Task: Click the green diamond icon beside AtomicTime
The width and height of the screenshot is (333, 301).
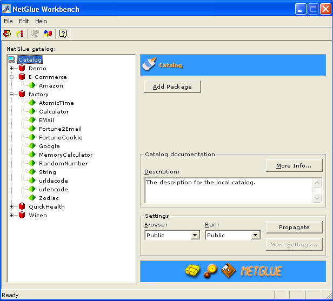Action: [32, 103]
